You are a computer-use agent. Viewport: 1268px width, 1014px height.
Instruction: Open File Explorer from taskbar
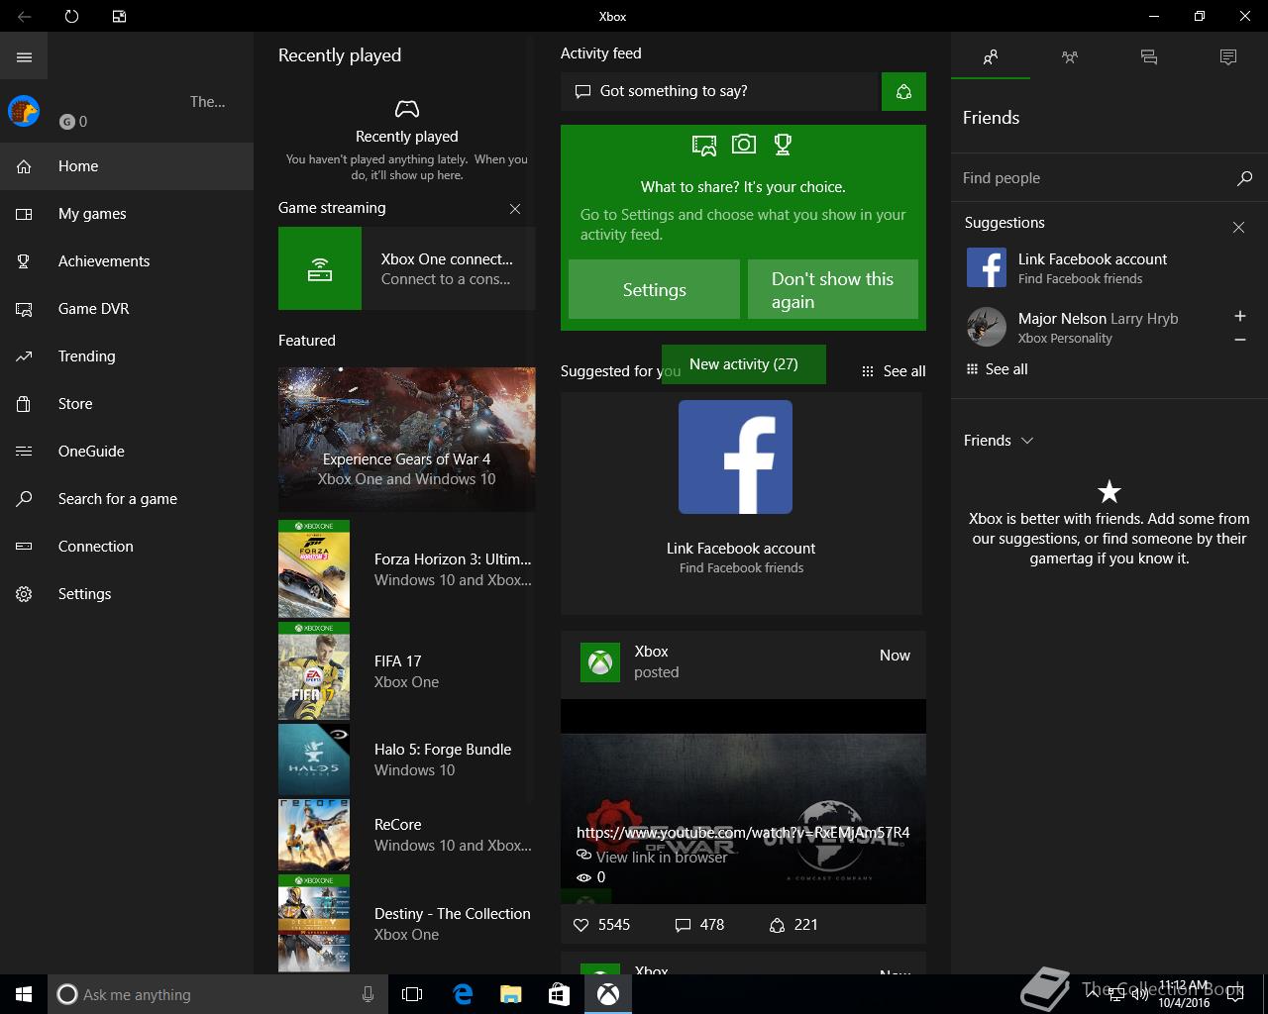coord(510,994)
